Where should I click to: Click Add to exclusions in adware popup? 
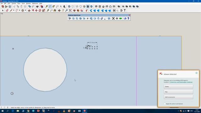click(x=178, y=97)
